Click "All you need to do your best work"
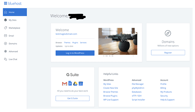 click(x=72, y=91)
